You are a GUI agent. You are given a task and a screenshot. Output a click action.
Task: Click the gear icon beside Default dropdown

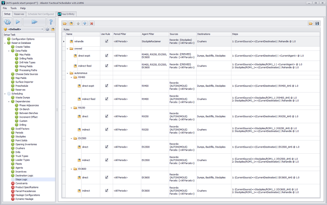[x=47, y=29]
